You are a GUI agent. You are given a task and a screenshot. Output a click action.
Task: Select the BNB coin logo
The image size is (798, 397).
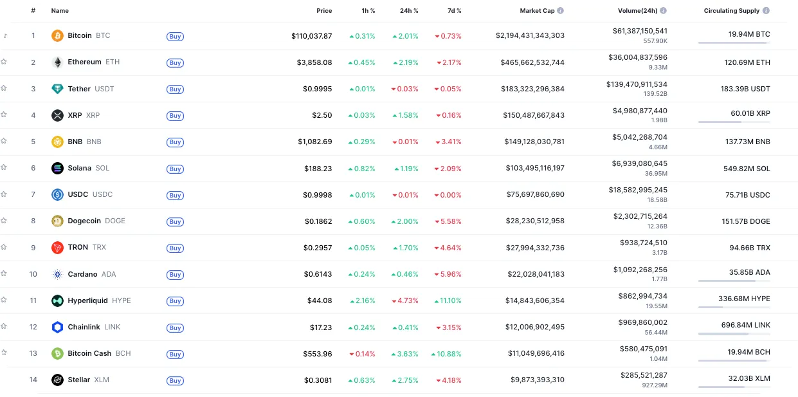(x=57, y=142)
